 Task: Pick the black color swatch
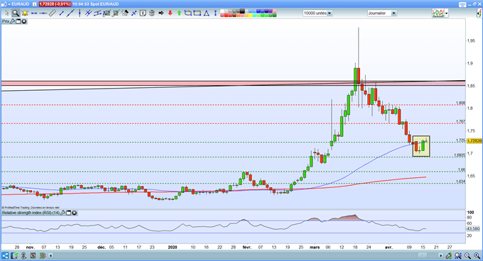click(242, 11)
